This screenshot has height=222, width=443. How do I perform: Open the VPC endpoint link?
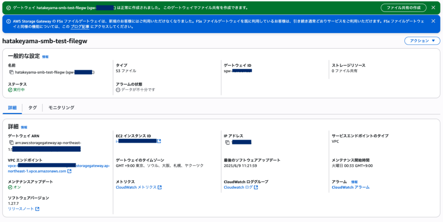click(58, 168)
